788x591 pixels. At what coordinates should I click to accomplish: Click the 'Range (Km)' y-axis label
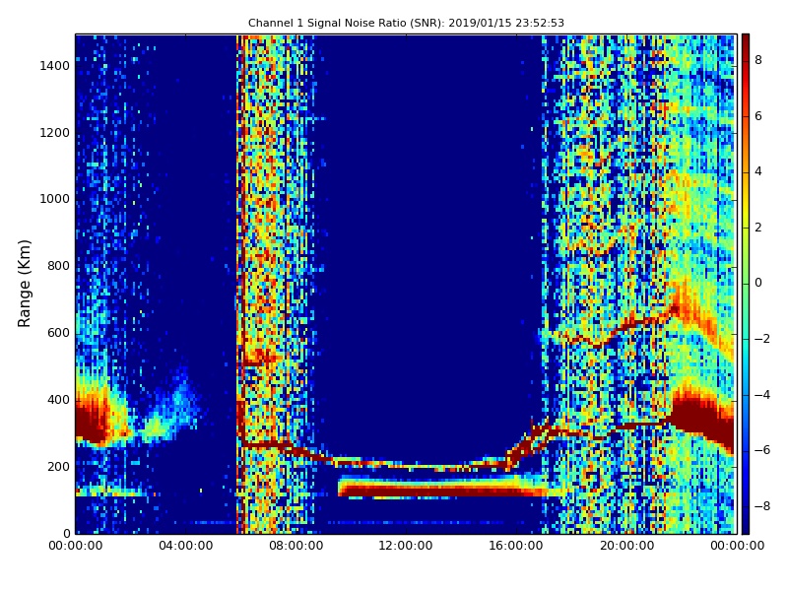[x=24, y=284]
